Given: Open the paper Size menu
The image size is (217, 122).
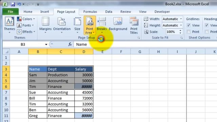Looking at the screenshot, I should [77, 25].
